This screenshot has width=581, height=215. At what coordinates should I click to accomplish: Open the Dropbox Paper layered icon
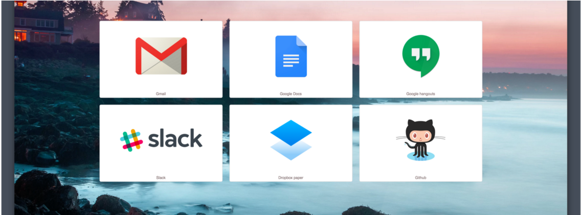(x=291, y=140)
